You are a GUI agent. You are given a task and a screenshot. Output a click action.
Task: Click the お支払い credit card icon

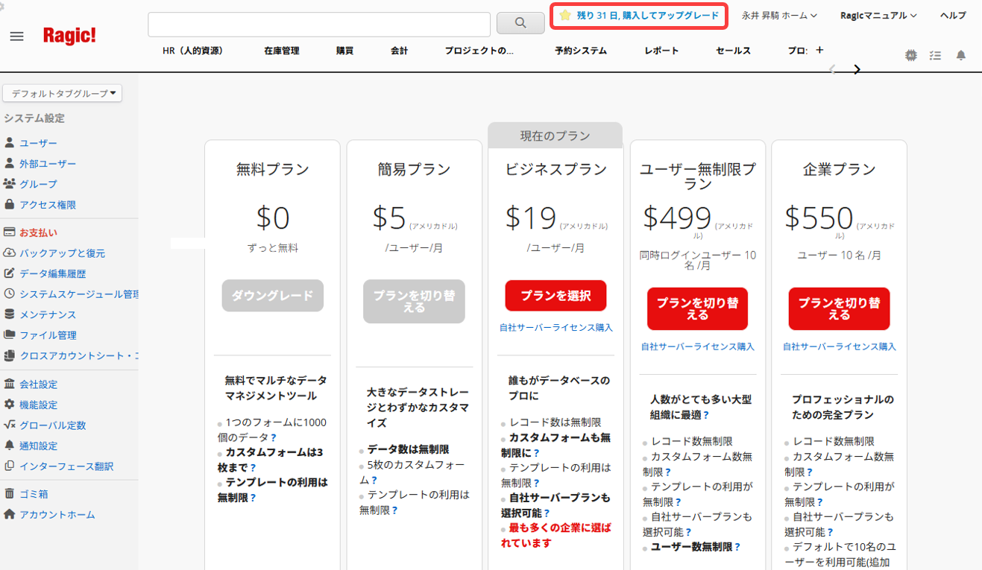10,232
